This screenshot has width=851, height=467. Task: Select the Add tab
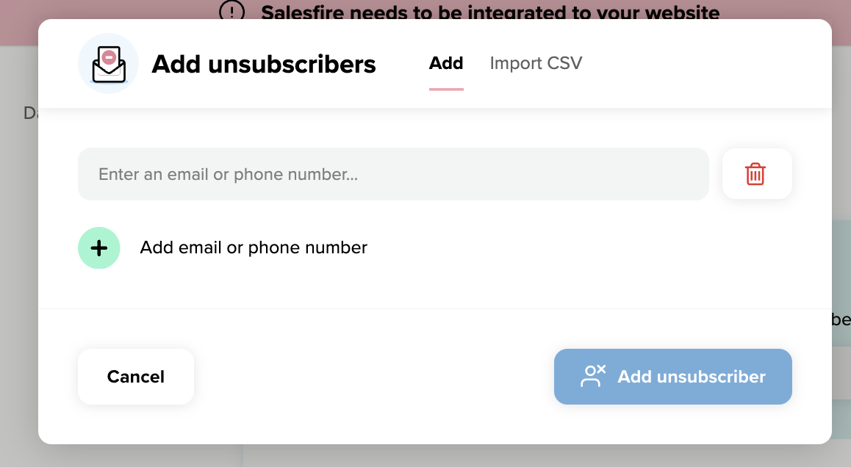(x=445, y=63)
